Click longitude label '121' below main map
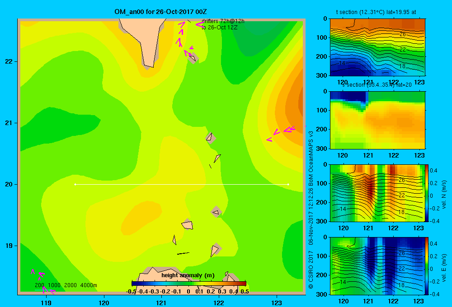The width and height of the screenshot is (452, 307). pyautogui.click(x=161, y=302)
